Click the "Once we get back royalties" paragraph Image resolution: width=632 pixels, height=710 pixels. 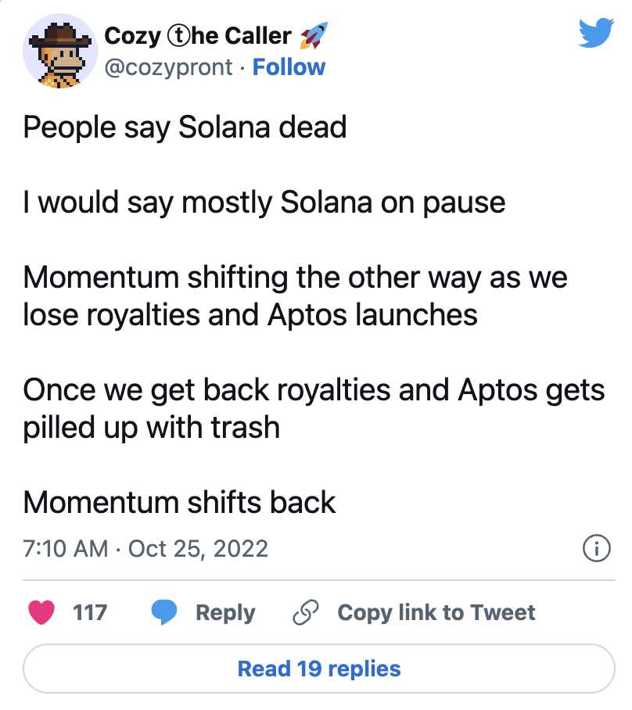313,408
